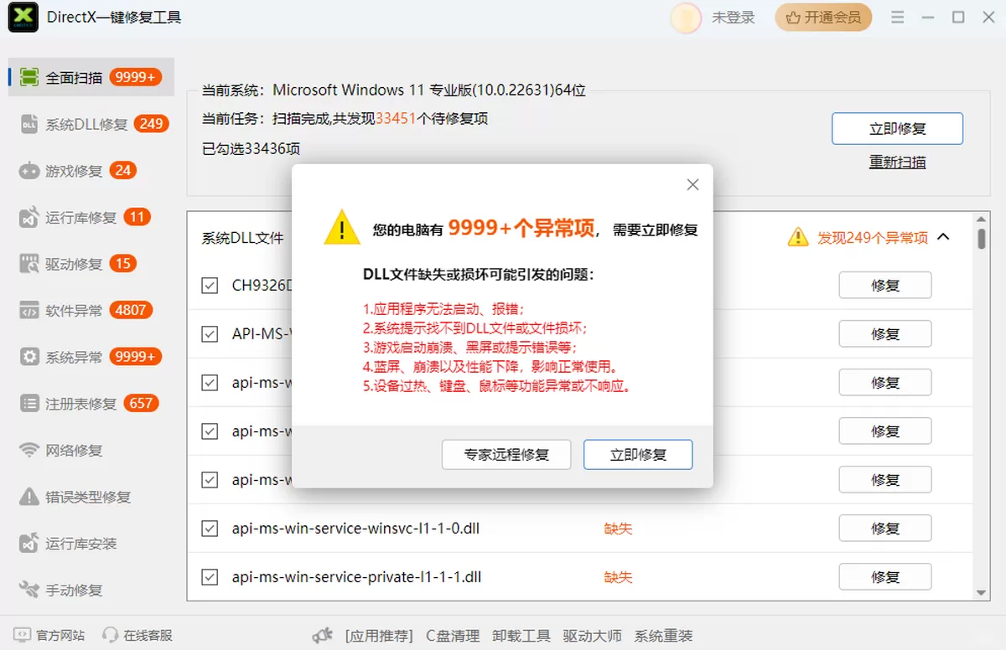Viewport: 1006px width, 650px height.
Task: Open 卸载工具 footer link
Action: pyautogui.click(x=521, y=636)
